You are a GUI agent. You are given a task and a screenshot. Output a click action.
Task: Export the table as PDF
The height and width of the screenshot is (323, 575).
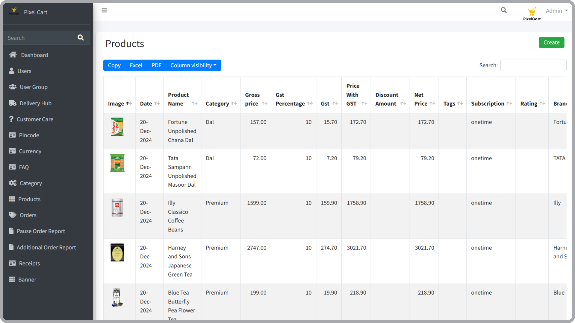click(156, 65)
